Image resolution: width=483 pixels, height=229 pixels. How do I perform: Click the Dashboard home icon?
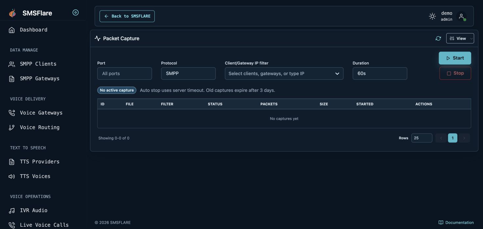coord(12,30)
